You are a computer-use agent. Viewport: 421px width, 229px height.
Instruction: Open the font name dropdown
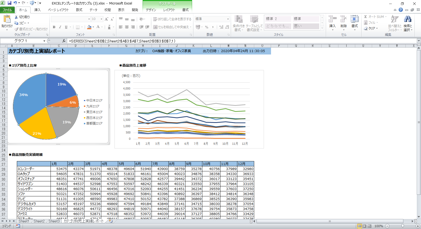pos(89,19)
